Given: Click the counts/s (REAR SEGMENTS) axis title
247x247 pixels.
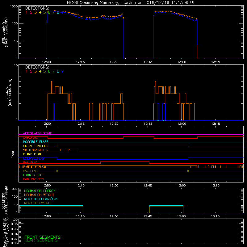Looking at the screenshot, I should [x=9, y=92].
